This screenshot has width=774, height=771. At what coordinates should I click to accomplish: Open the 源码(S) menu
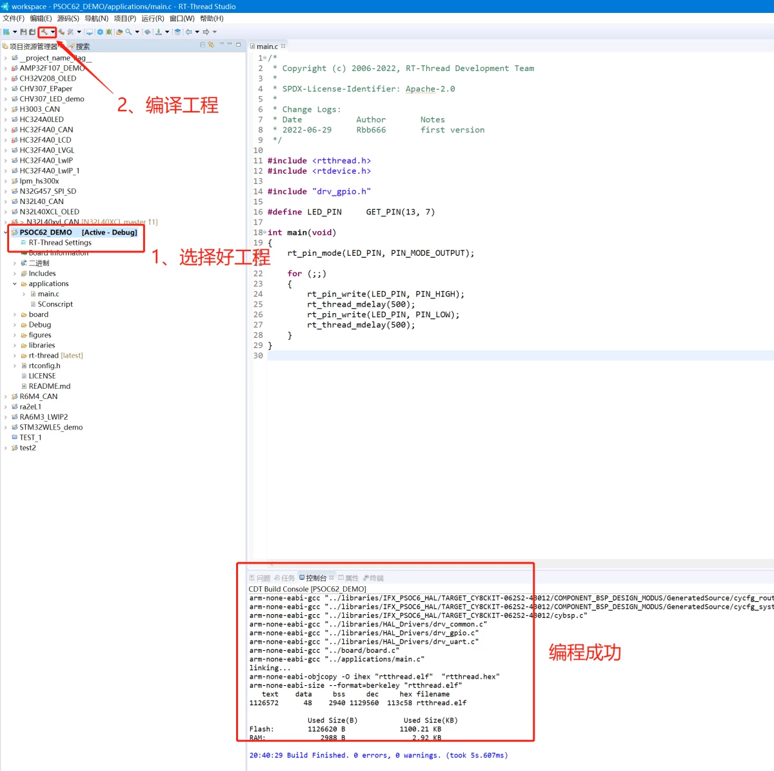click(68, 18)
